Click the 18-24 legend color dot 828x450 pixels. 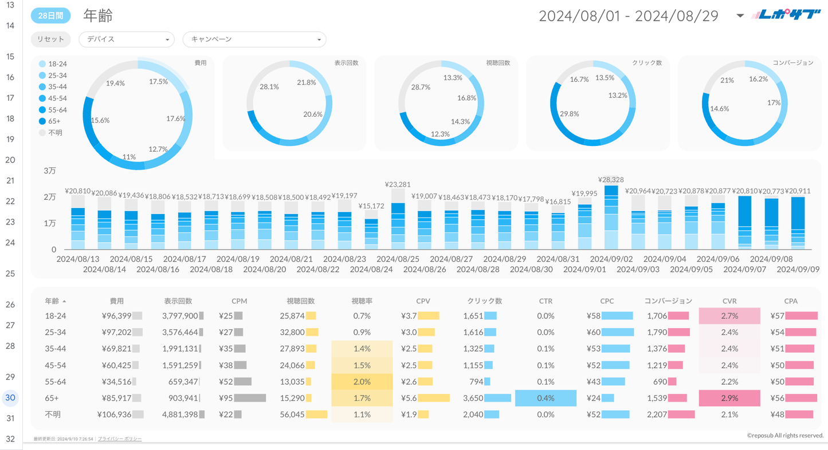42,64
